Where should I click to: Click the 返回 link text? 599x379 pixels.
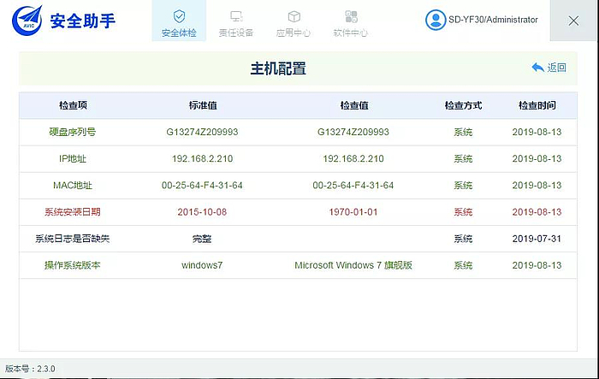(x=557, y=68)
